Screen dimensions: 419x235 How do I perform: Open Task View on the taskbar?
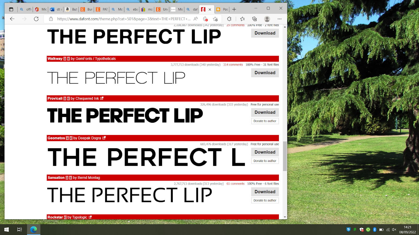[x=20, y=230]
